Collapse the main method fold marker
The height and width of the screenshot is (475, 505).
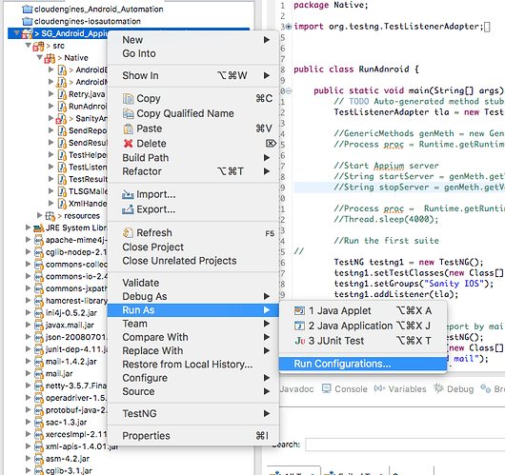[x=290, y=91]
